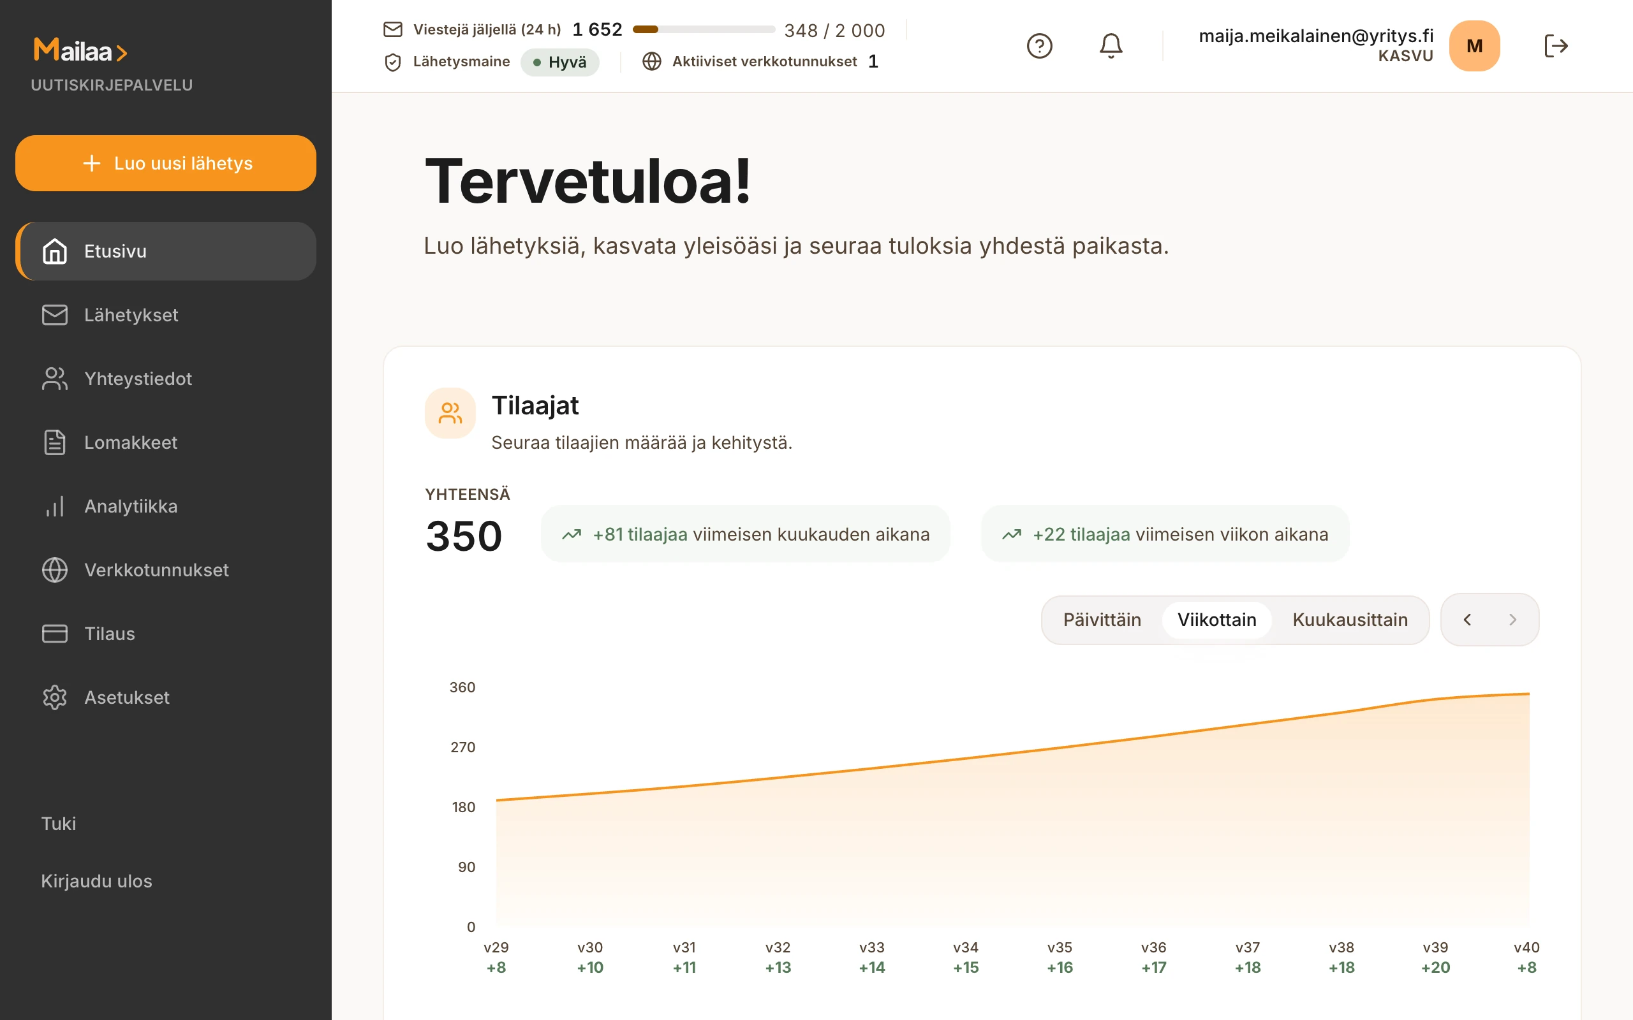Click the +20 value under v39
Image resolution: width=1633 pixels, height=1020 pixels.
point(1435,967)
